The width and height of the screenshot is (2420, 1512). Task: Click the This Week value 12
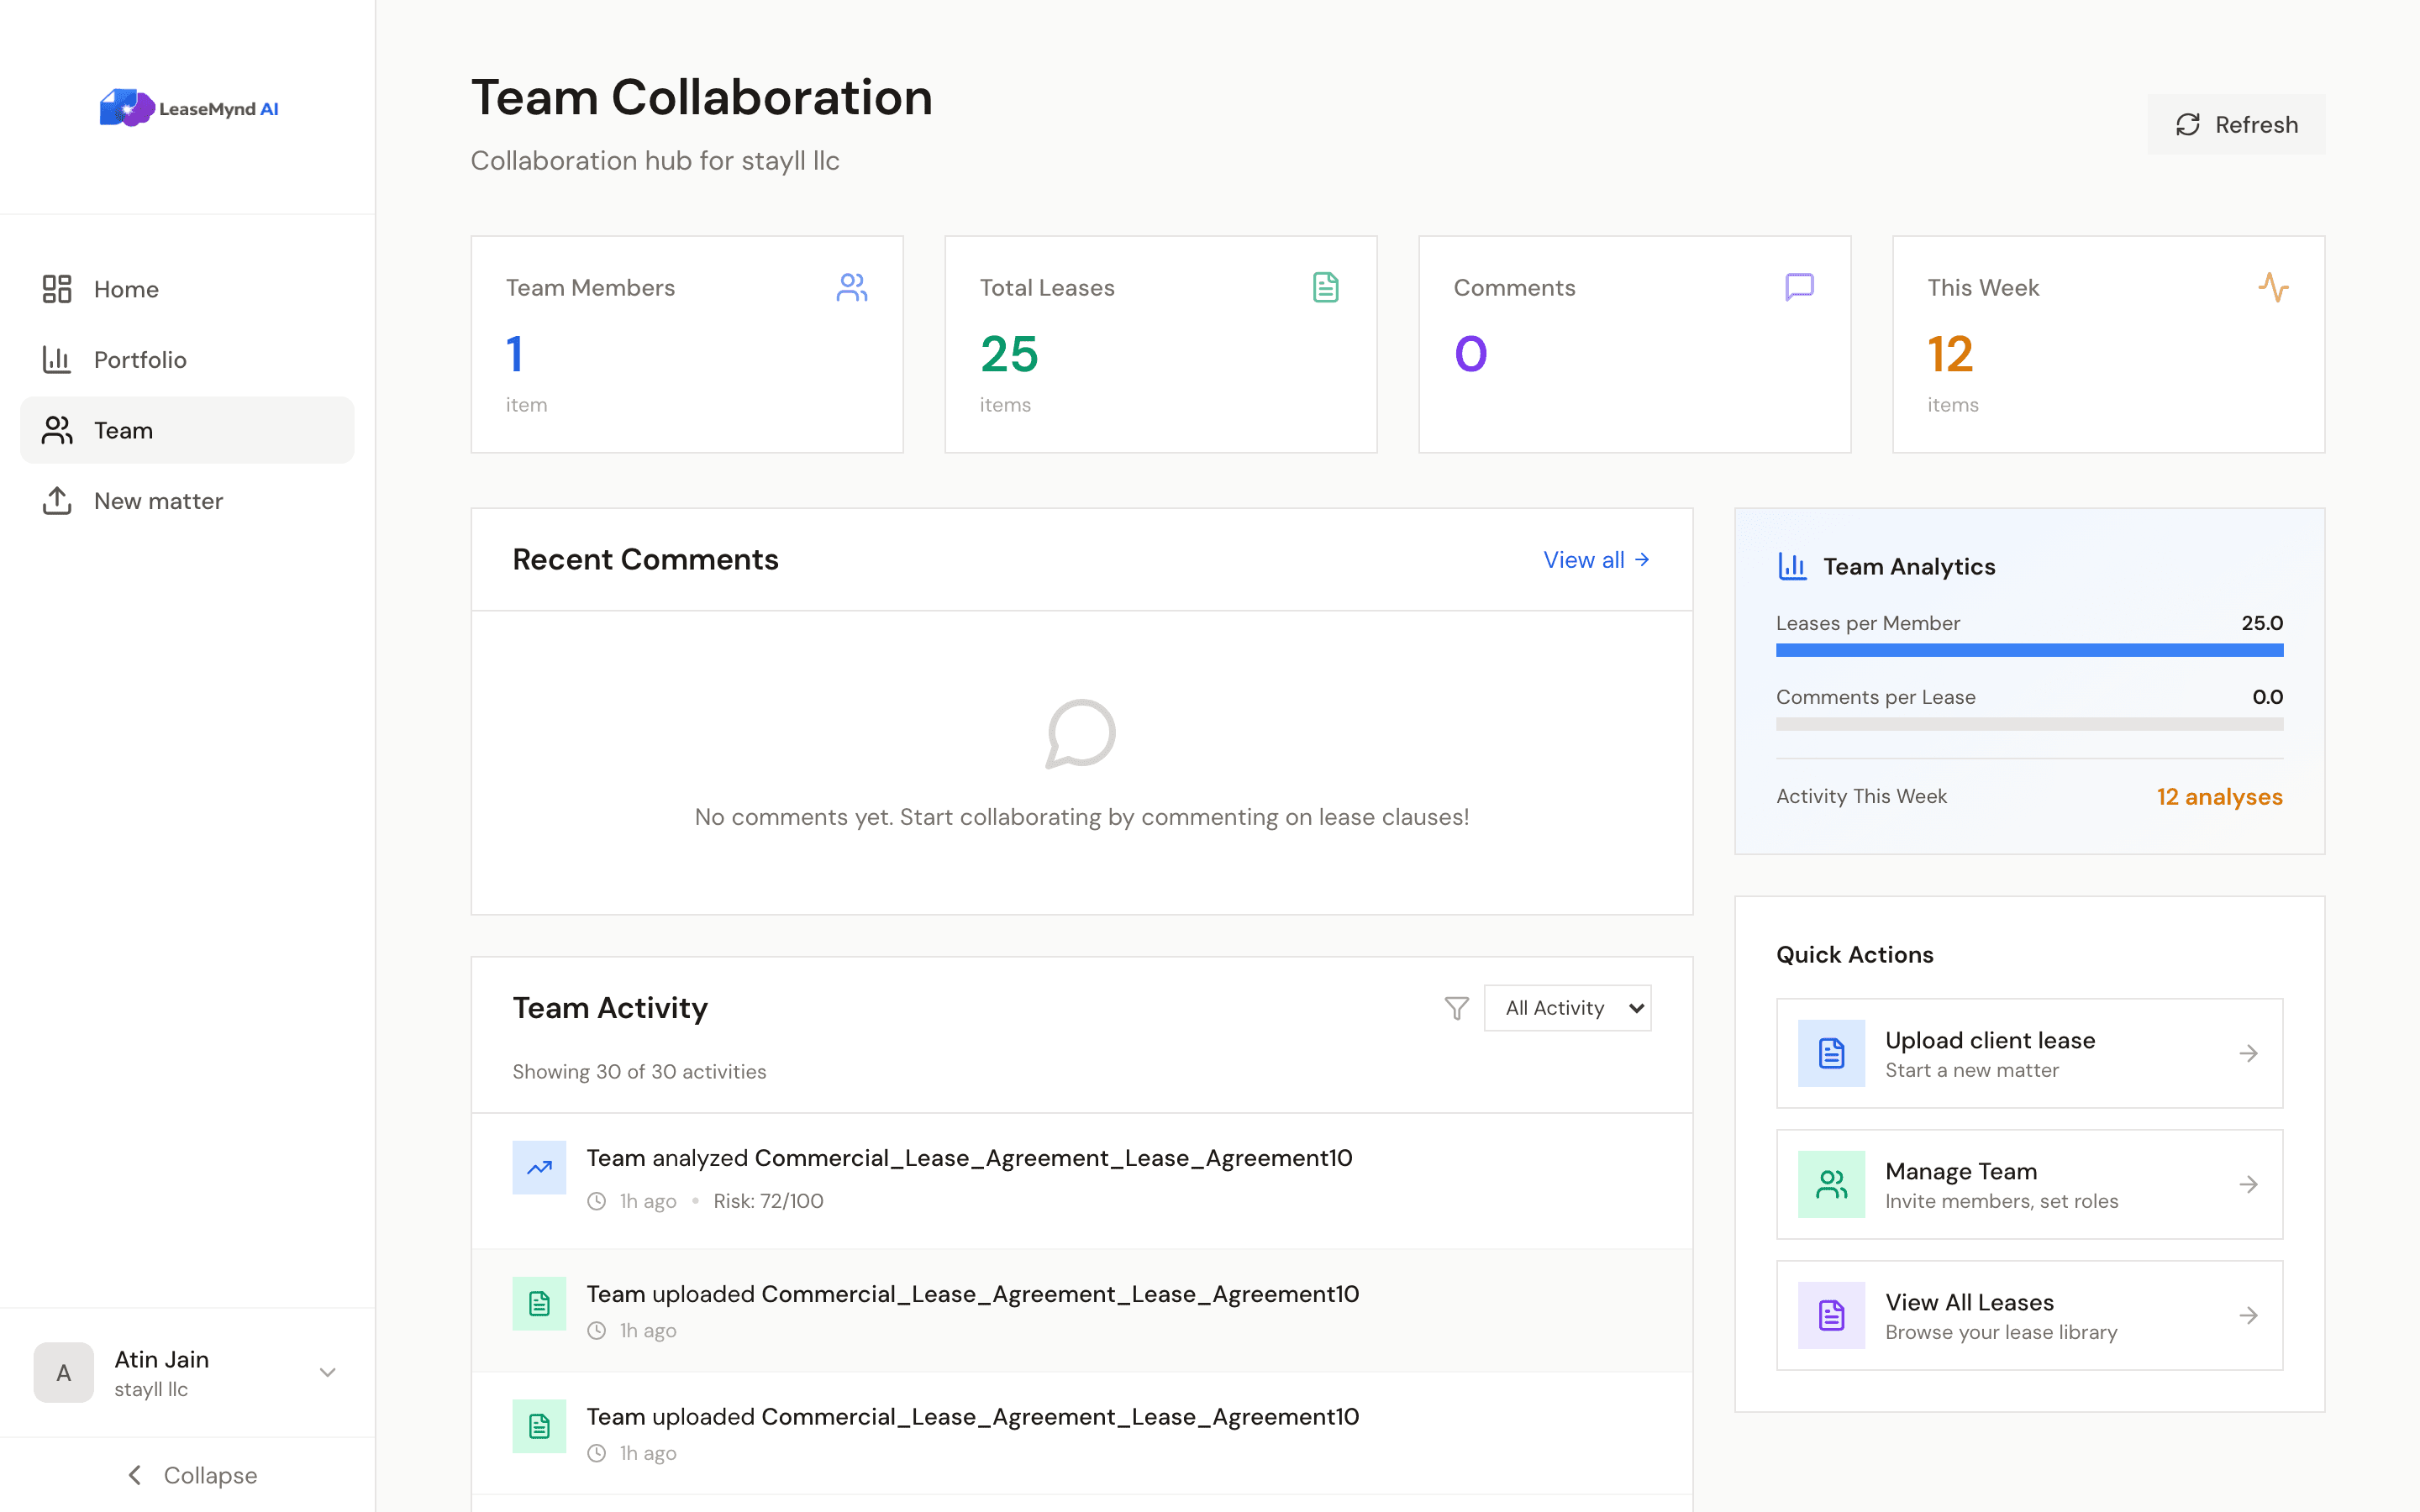(x=1950, y=354)
